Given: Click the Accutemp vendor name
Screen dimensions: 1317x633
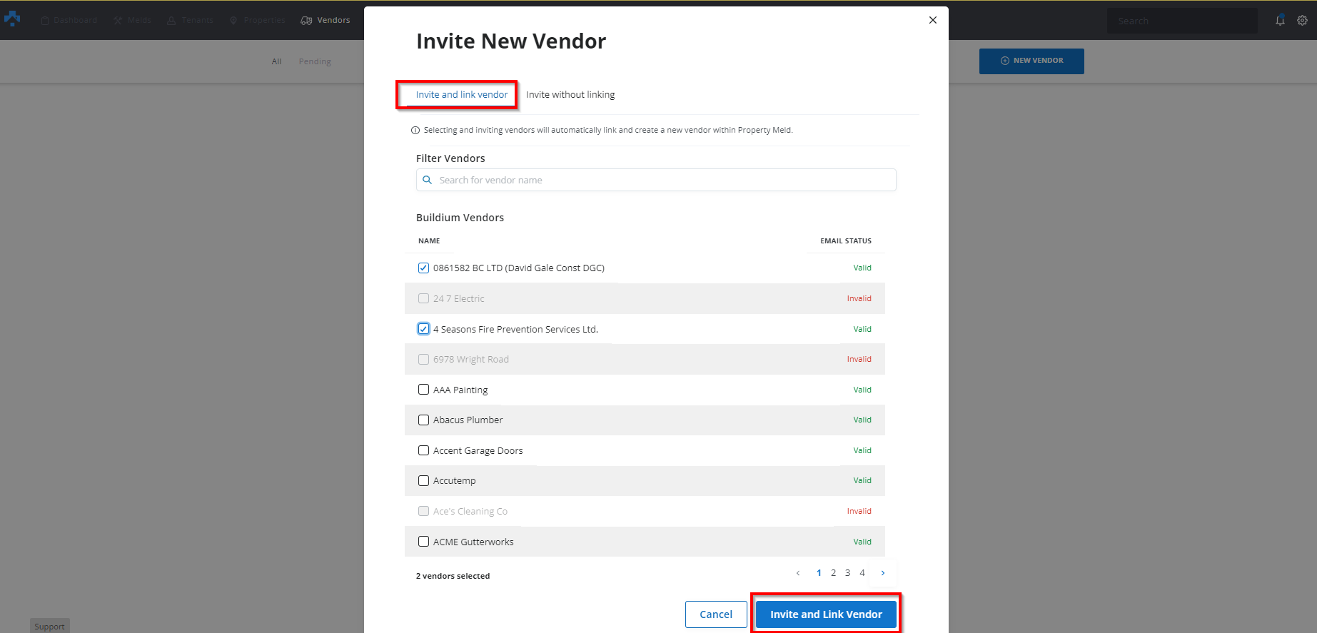Looking at the screenshot, I should [454, 481].
